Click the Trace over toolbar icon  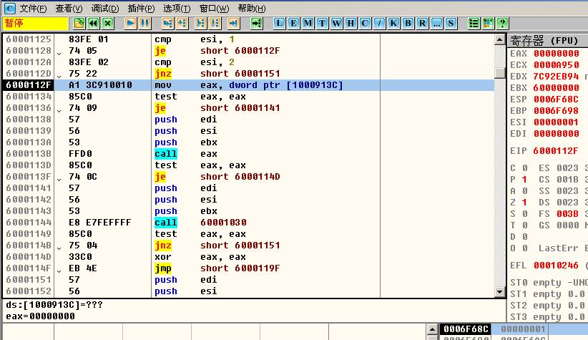click(215, 24)
